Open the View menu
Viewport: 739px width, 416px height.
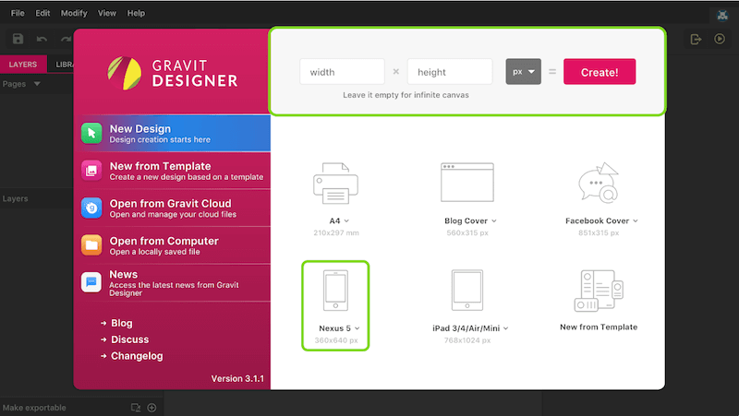coord(107,13)
